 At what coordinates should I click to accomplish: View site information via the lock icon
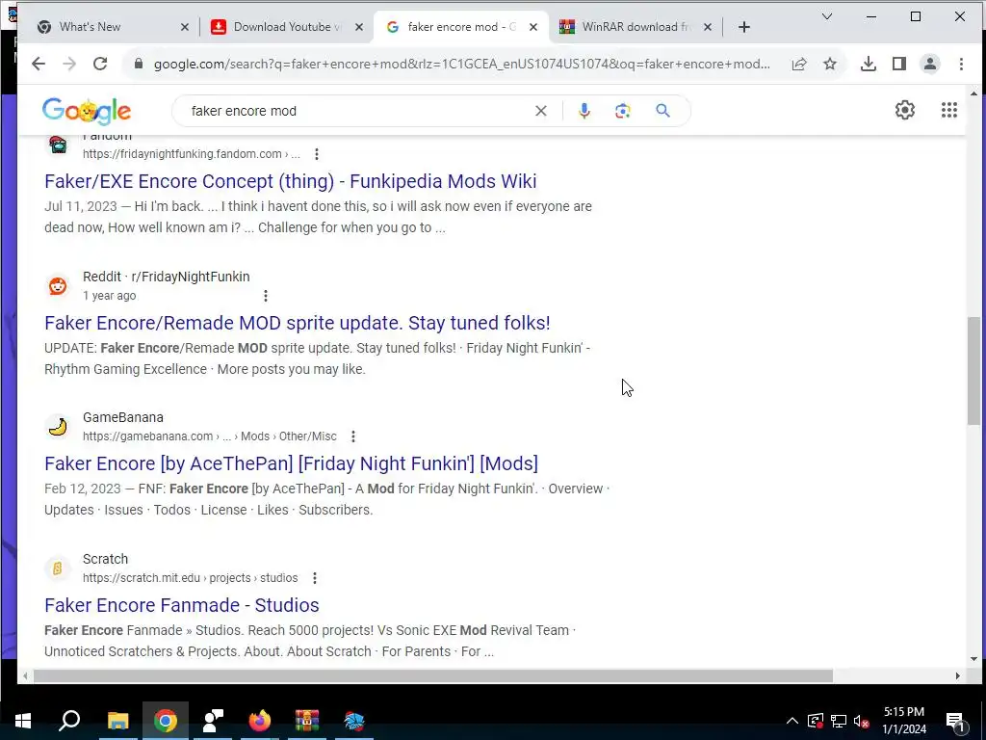[139, 64]
